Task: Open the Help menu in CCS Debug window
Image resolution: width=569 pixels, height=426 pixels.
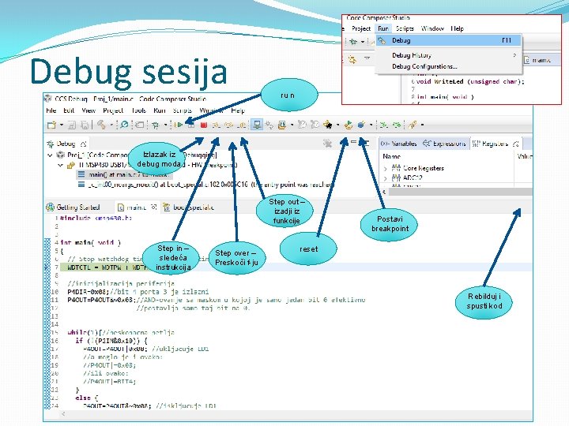Action: pos(238,110)
